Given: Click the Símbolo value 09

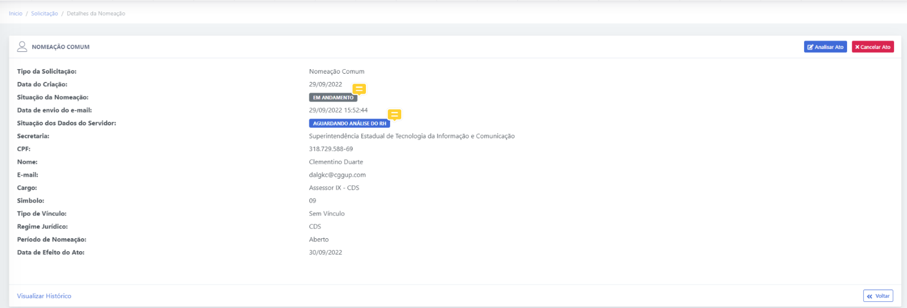Looking at the screenshot, I should point(312,200).
